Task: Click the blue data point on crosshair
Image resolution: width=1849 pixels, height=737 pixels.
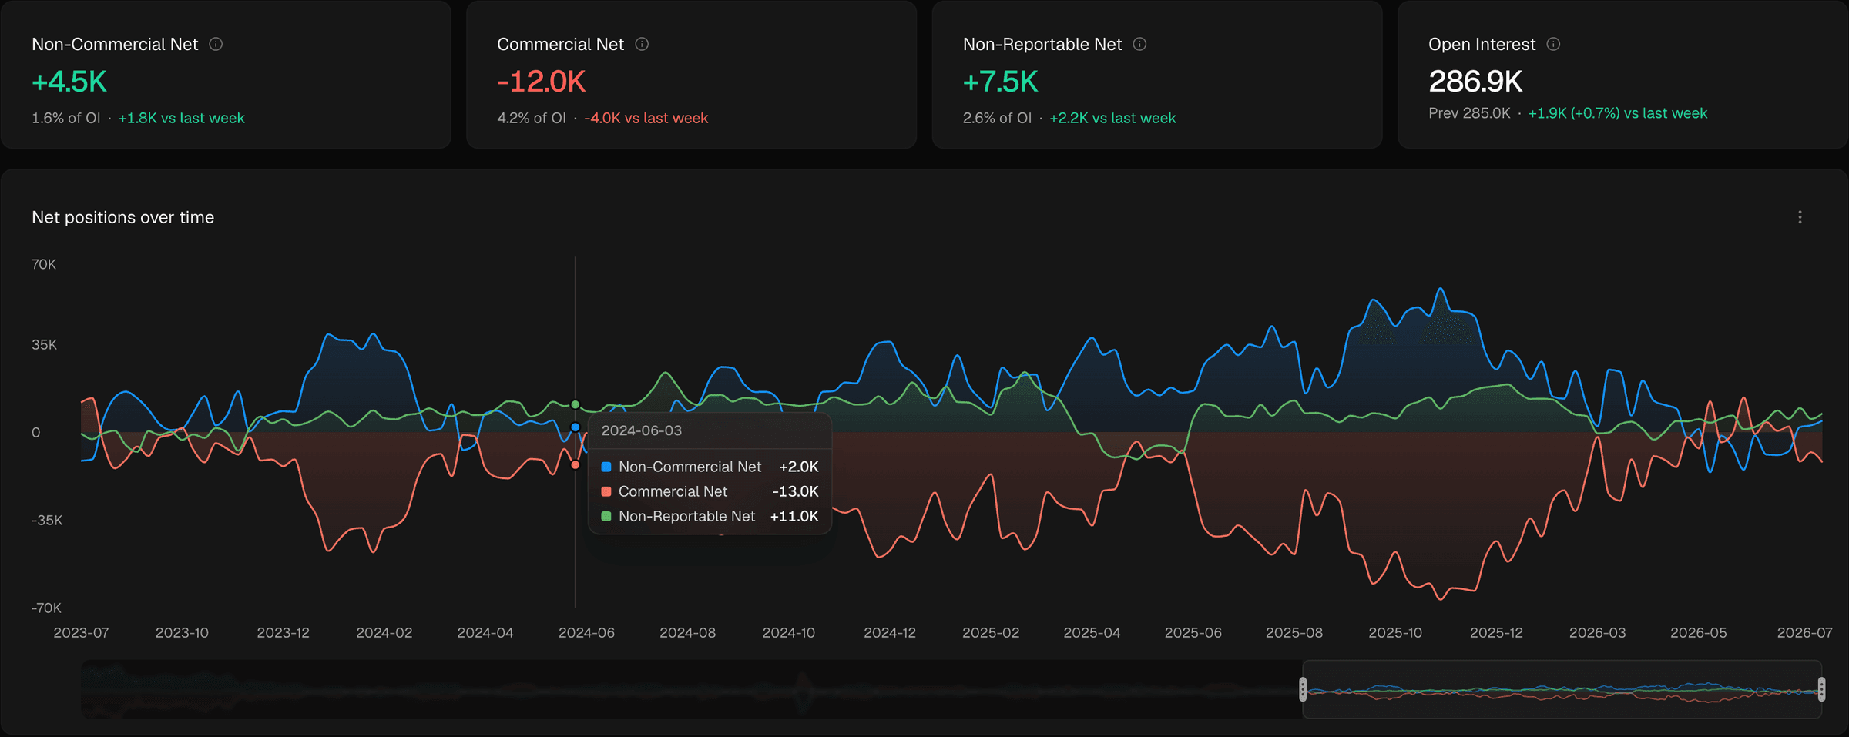Action: [576, 427]
